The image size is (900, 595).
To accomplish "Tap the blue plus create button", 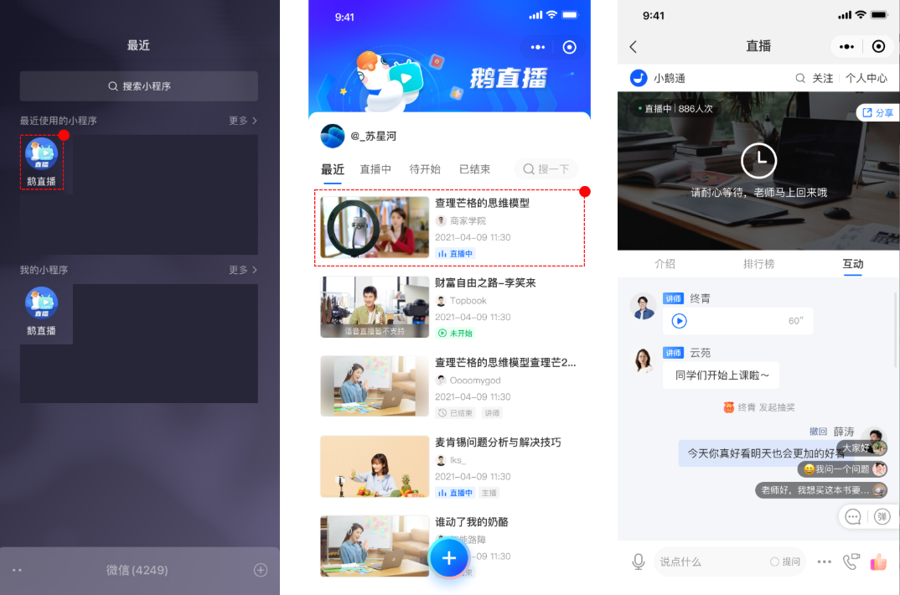I will [x=449, y=557].
